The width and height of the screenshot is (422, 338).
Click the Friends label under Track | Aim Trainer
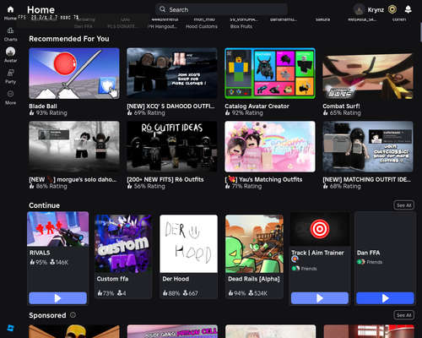309,269
